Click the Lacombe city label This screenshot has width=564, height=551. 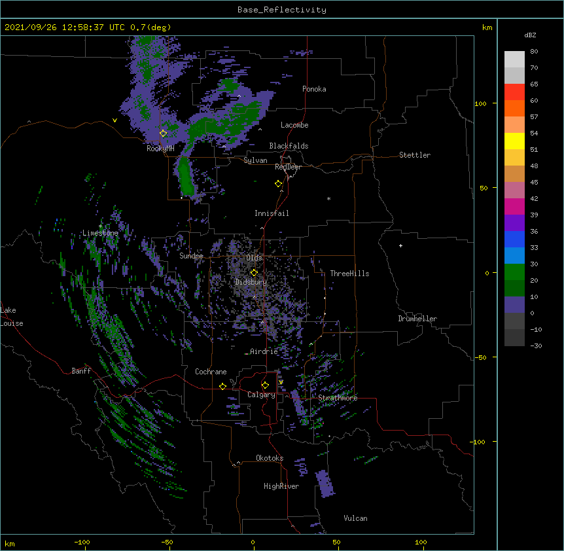[294, 125]
